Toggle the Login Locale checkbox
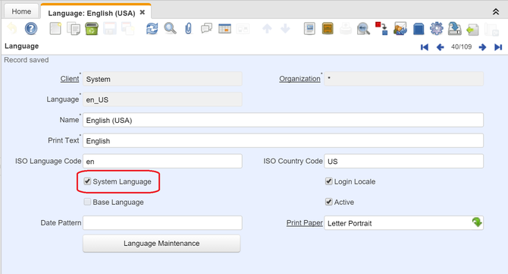 tap(328, 181)
